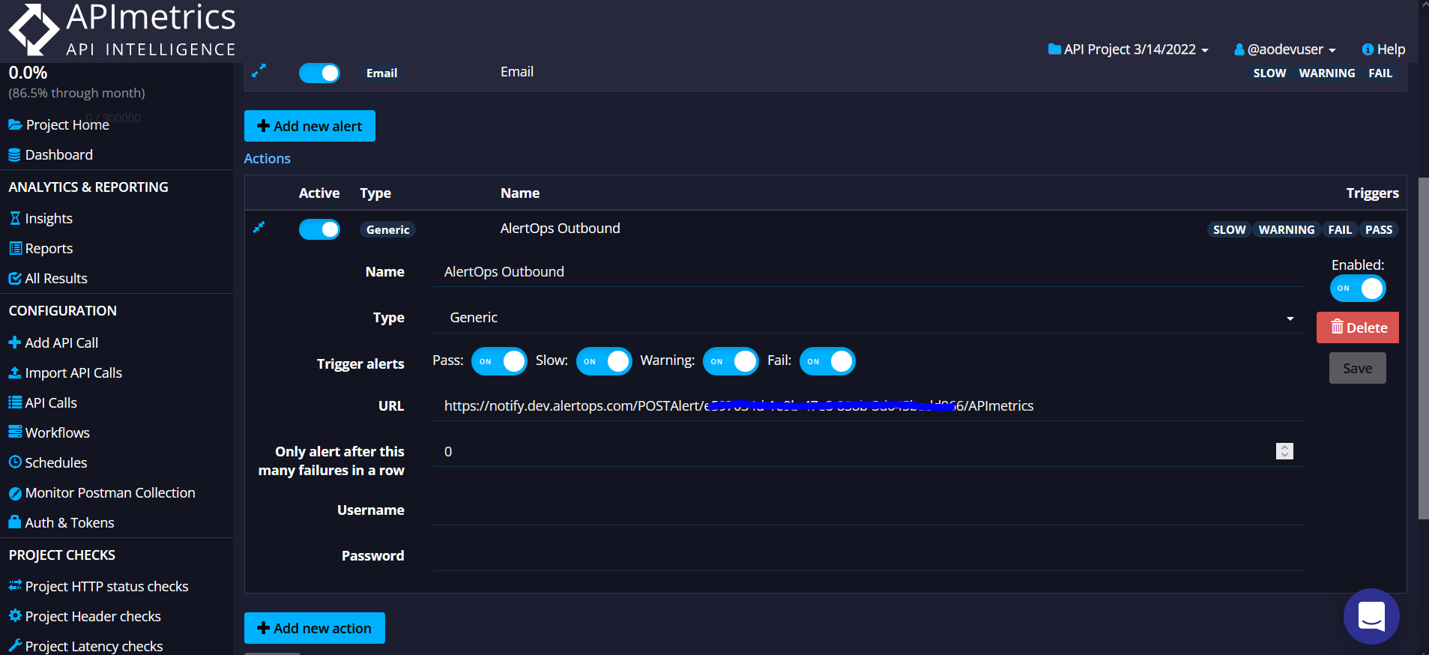Open Insights hourglass icon in sidebar
Screen dimensions: 1429x655
coord(15,218)
